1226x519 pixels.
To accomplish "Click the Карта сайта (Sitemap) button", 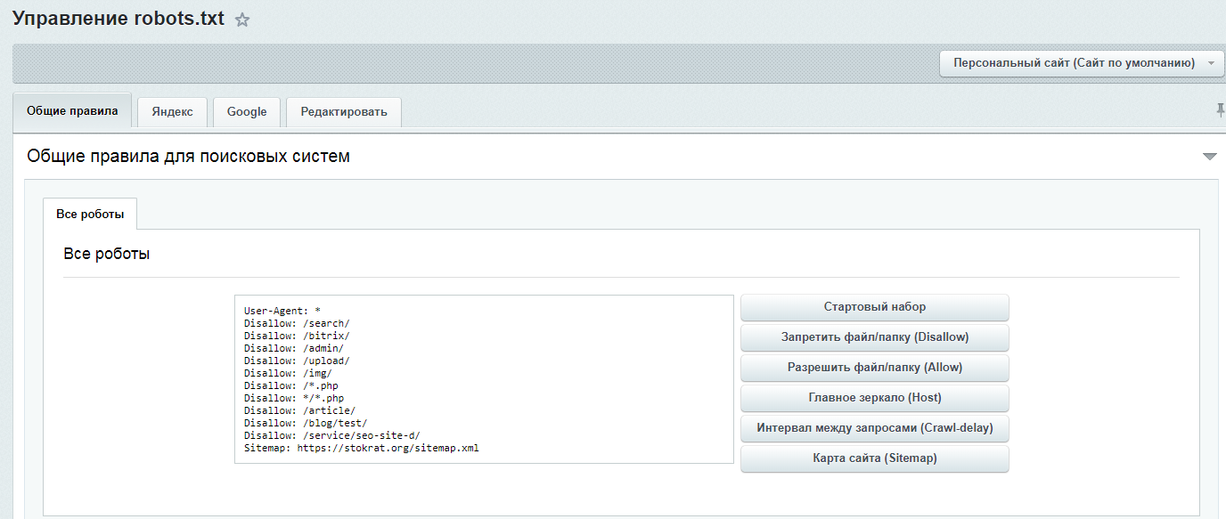I will [x=874, y=458].
